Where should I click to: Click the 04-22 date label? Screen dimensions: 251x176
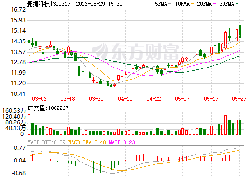point(154,99)
